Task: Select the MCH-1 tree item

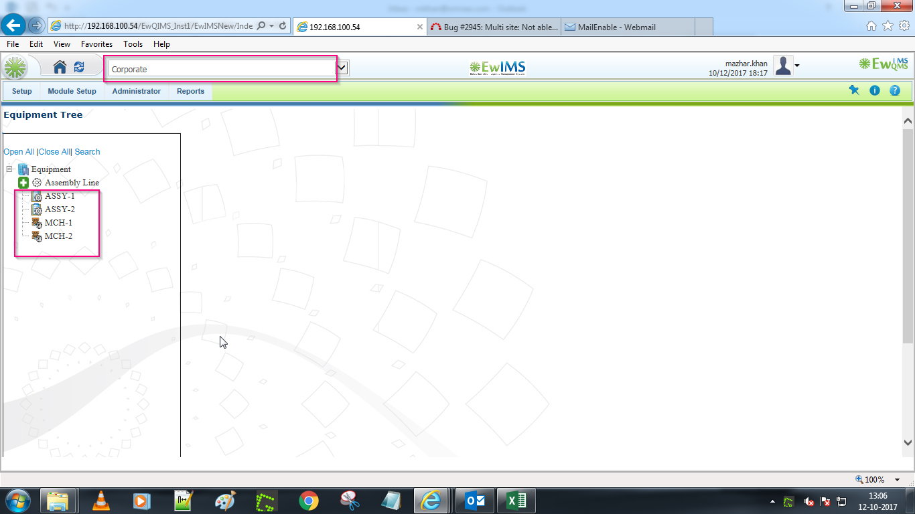Action: point(58,223)
